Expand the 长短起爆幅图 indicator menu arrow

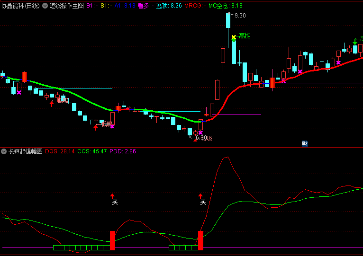coord(4,151)
